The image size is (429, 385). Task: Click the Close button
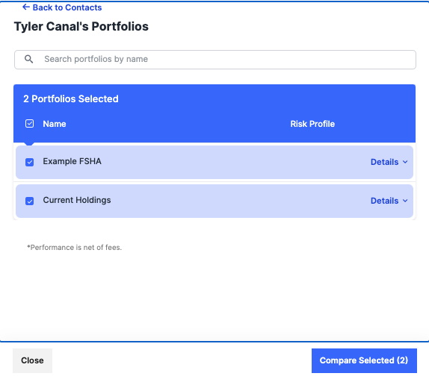point(32,360)
